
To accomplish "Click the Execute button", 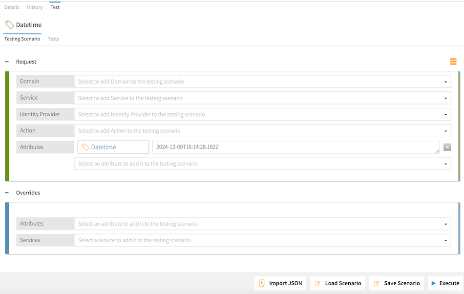I will tap(444, 283).
